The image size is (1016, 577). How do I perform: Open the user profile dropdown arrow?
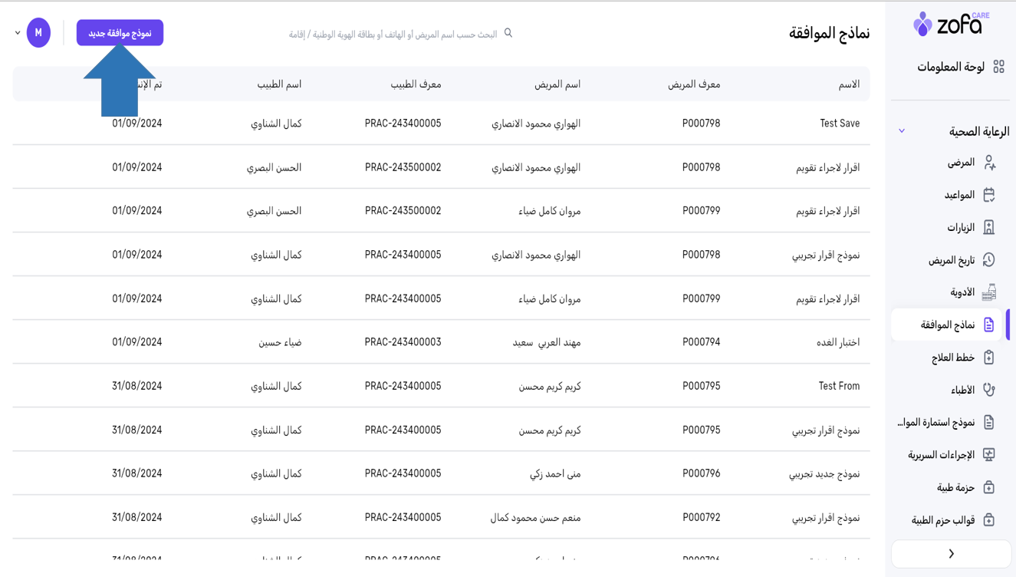click(x=18, y=33)
